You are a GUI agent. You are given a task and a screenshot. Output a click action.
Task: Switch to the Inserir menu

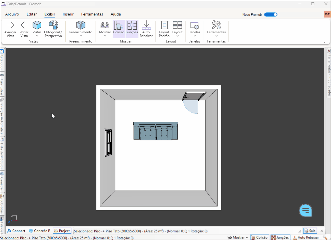68,14
